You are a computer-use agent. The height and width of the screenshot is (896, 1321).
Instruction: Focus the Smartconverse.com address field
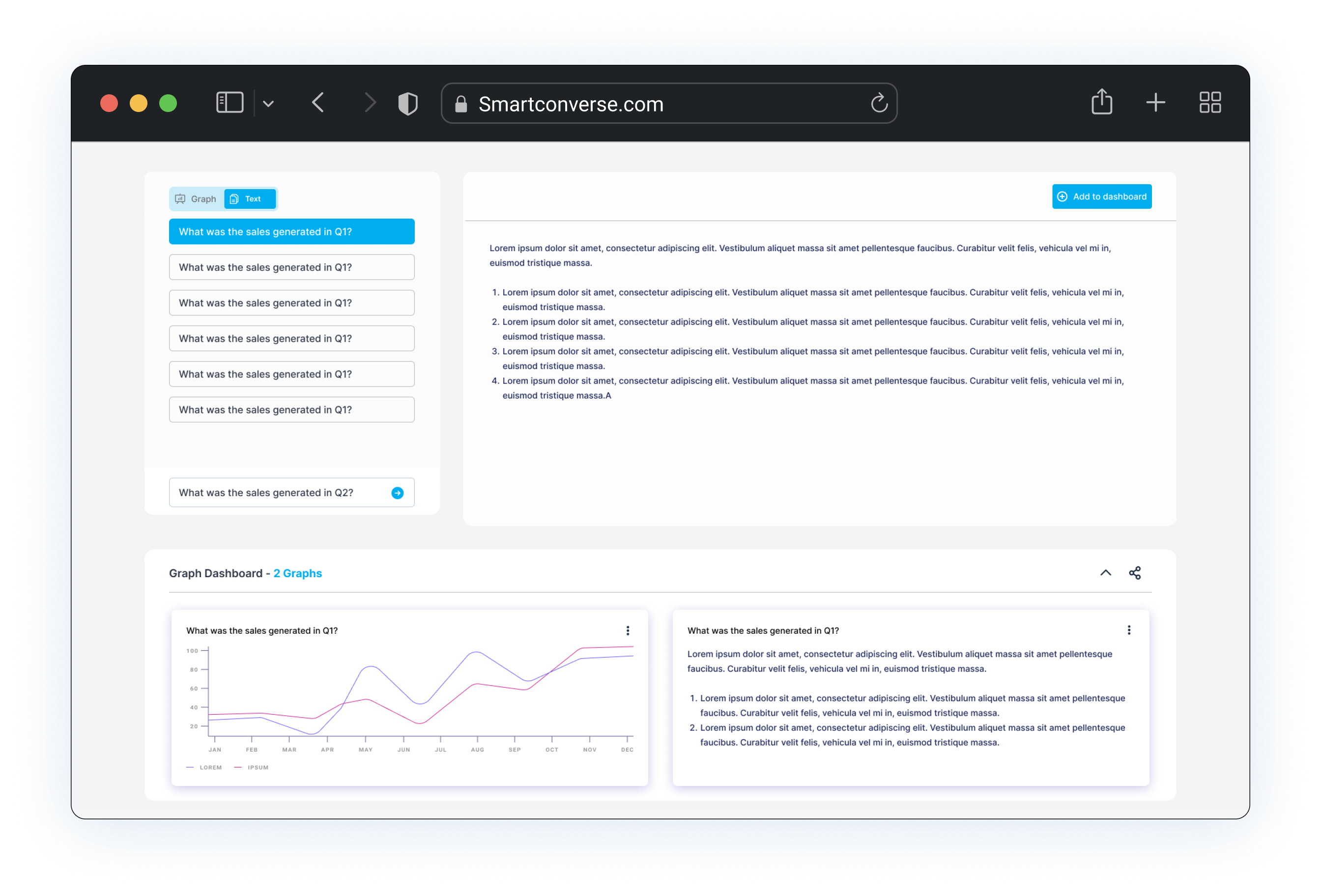point(669,104)
